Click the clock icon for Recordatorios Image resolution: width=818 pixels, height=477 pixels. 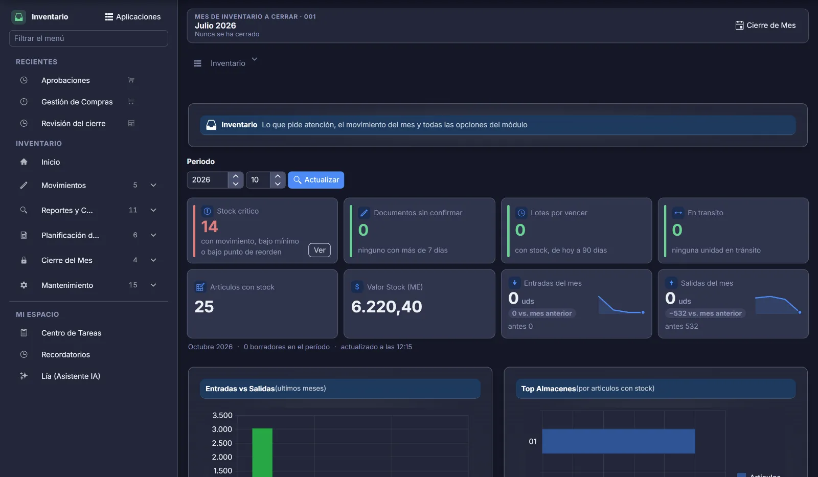pos(24,354)
